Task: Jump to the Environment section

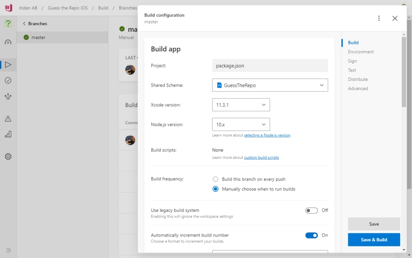Action: coord(360,52)
